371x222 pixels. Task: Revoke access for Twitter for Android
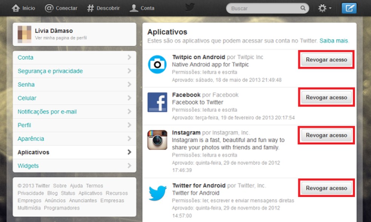point(326,188)
